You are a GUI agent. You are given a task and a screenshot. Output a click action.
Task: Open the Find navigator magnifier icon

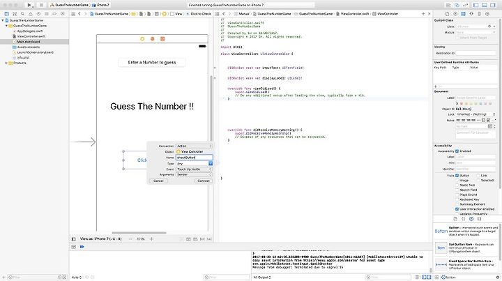(x=22, y=14)
